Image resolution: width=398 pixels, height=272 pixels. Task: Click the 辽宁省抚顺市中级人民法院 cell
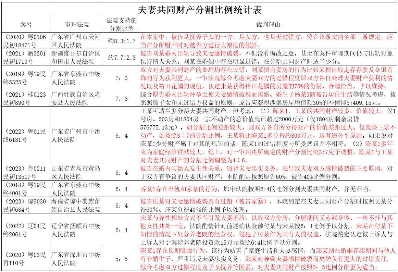click(x=77, y=230)
